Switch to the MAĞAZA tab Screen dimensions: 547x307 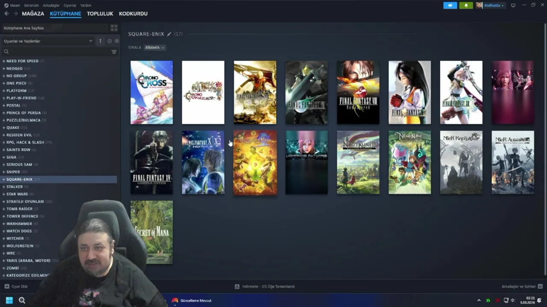[33, 14]
